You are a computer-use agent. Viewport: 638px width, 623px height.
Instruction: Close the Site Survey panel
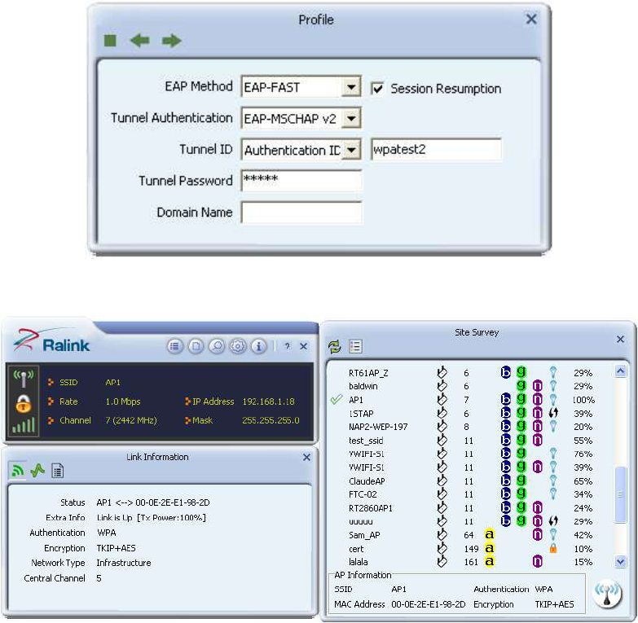pos(620,339)
